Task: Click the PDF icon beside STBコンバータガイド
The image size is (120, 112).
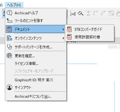Action: (69, 29)
